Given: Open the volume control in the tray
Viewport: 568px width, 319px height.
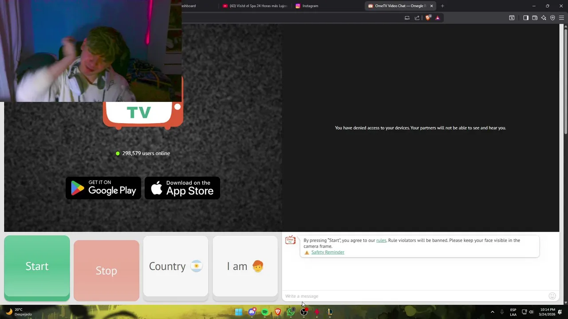Looking at the screenshot, I should [x=531, y=312].
